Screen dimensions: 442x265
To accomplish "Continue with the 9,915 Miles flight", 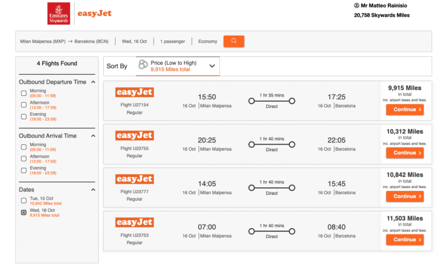I will (x=405, y=109).
